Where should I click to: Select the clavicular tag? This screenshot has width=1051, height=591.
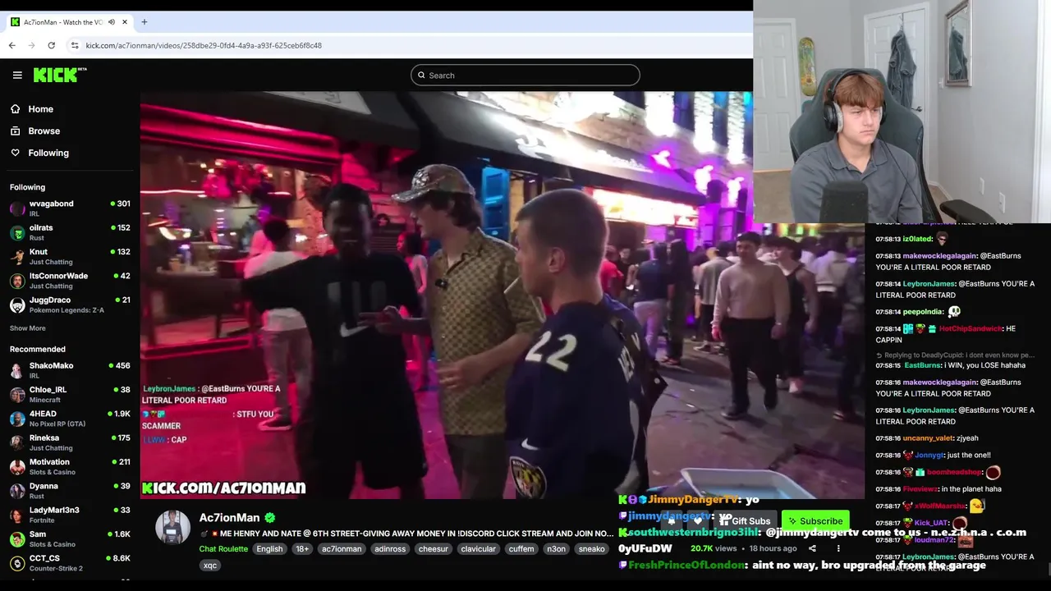479,549
